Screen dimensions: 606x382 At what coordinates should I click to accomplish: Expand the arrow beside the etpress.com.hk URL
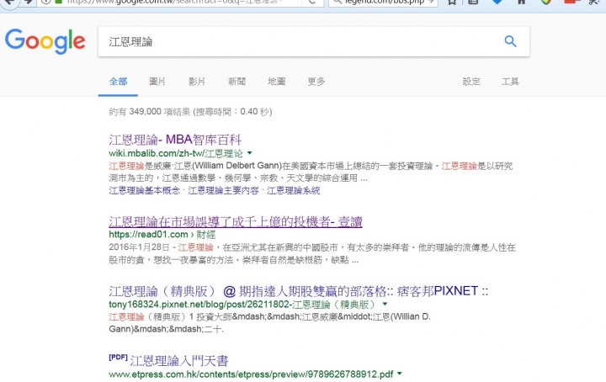click(x=399, y=374)
